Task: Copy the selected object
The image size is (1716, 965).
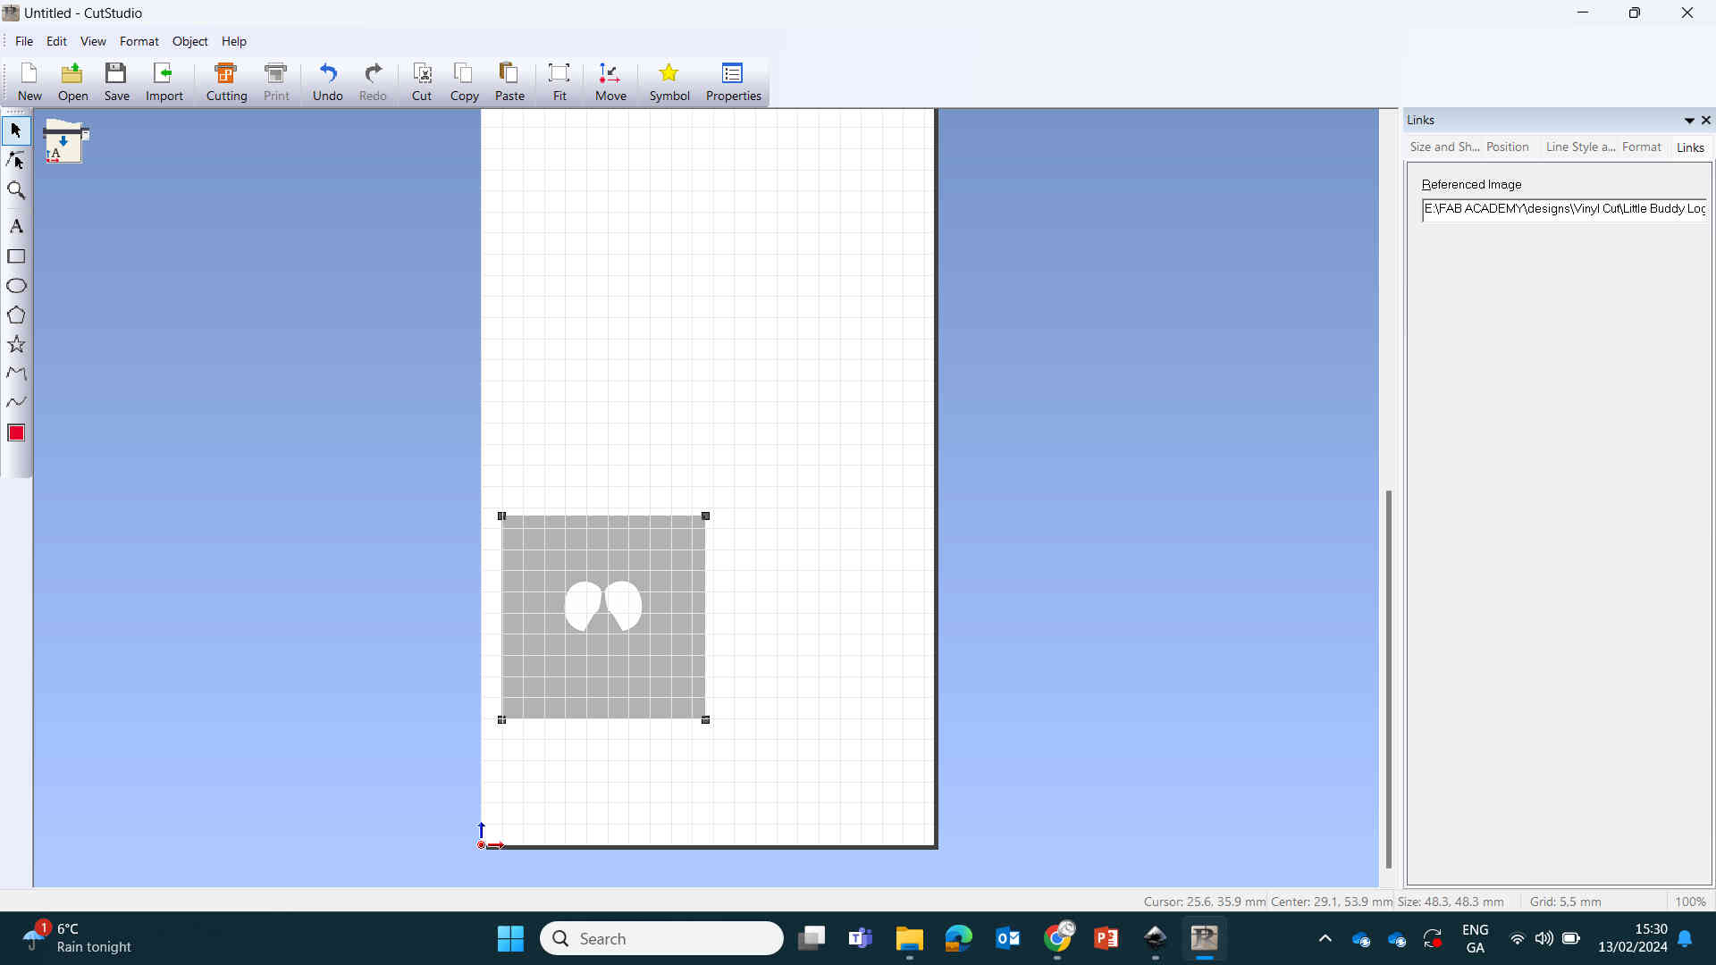Action: pos(464,82)
